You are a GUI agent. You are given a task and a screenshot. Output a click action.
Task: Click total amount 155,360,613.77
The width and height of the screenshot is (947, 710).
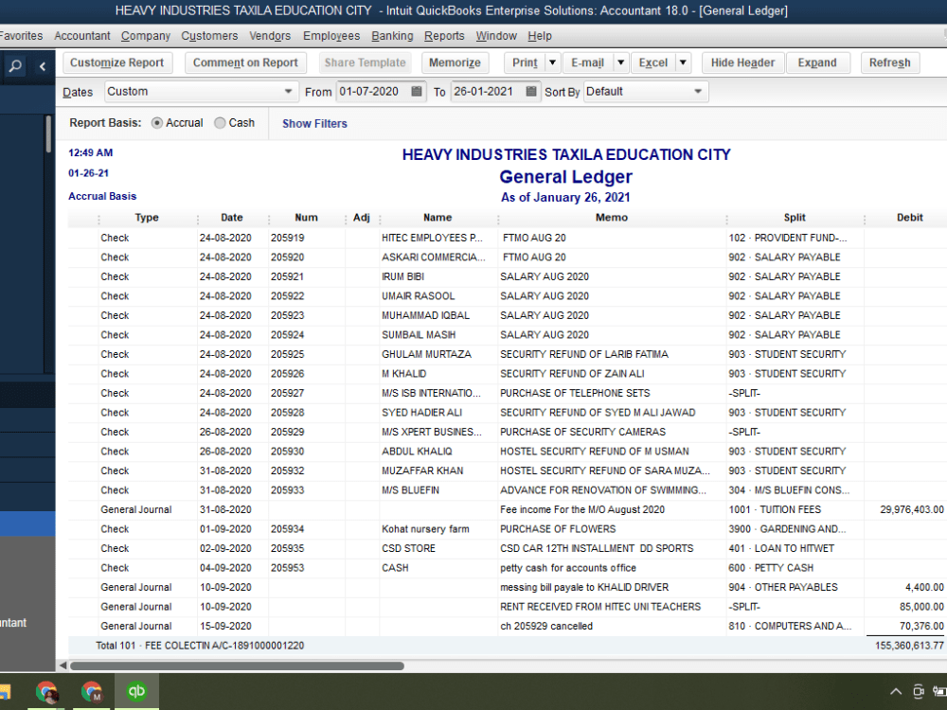(909, 646)
